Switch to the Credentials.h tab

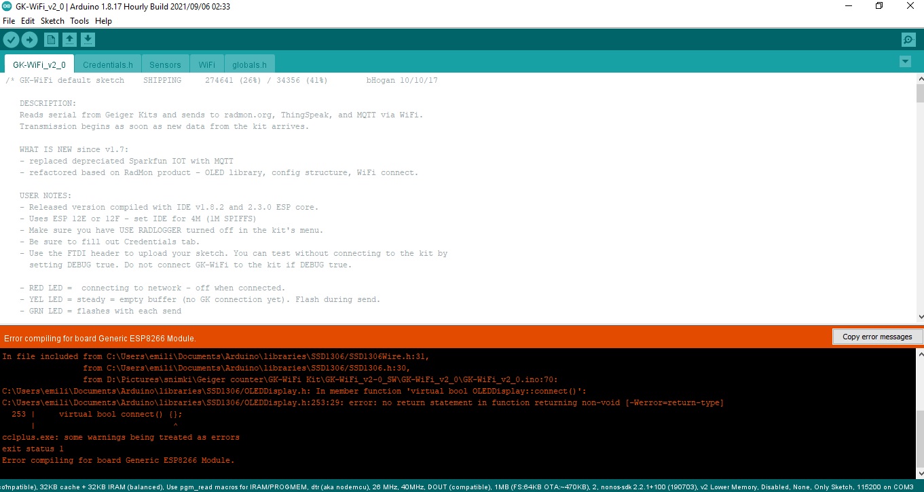tap(107, 65)
